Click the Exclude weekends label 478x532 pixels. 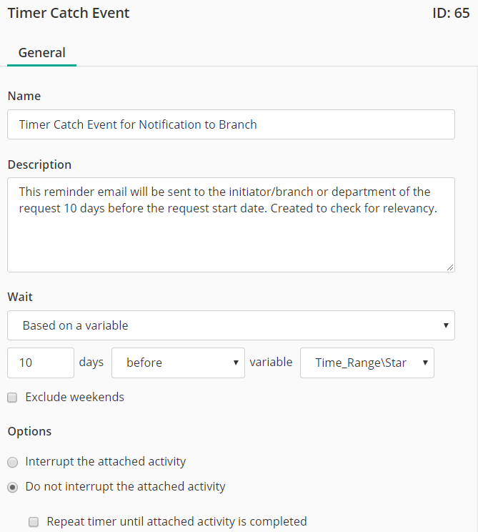[x=74, y=397]
